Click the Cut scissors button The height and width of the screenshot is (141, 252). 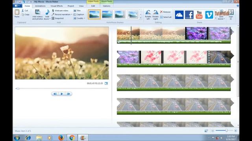[x=25, y=11]
